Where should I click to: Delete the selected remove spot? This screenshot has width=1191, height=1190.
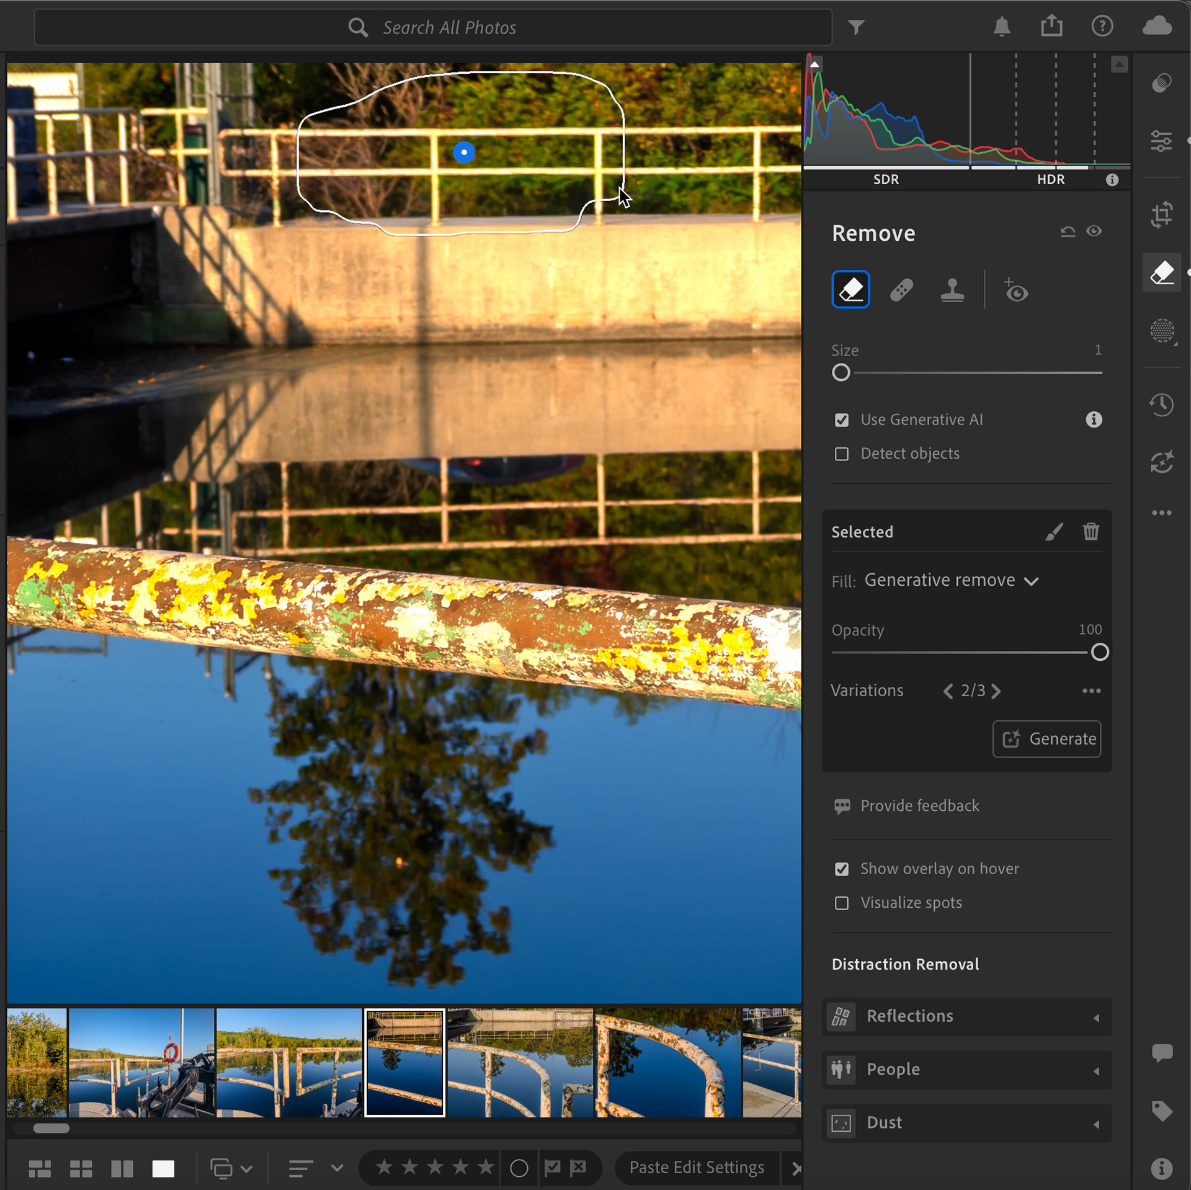(x=1091, y=532)
